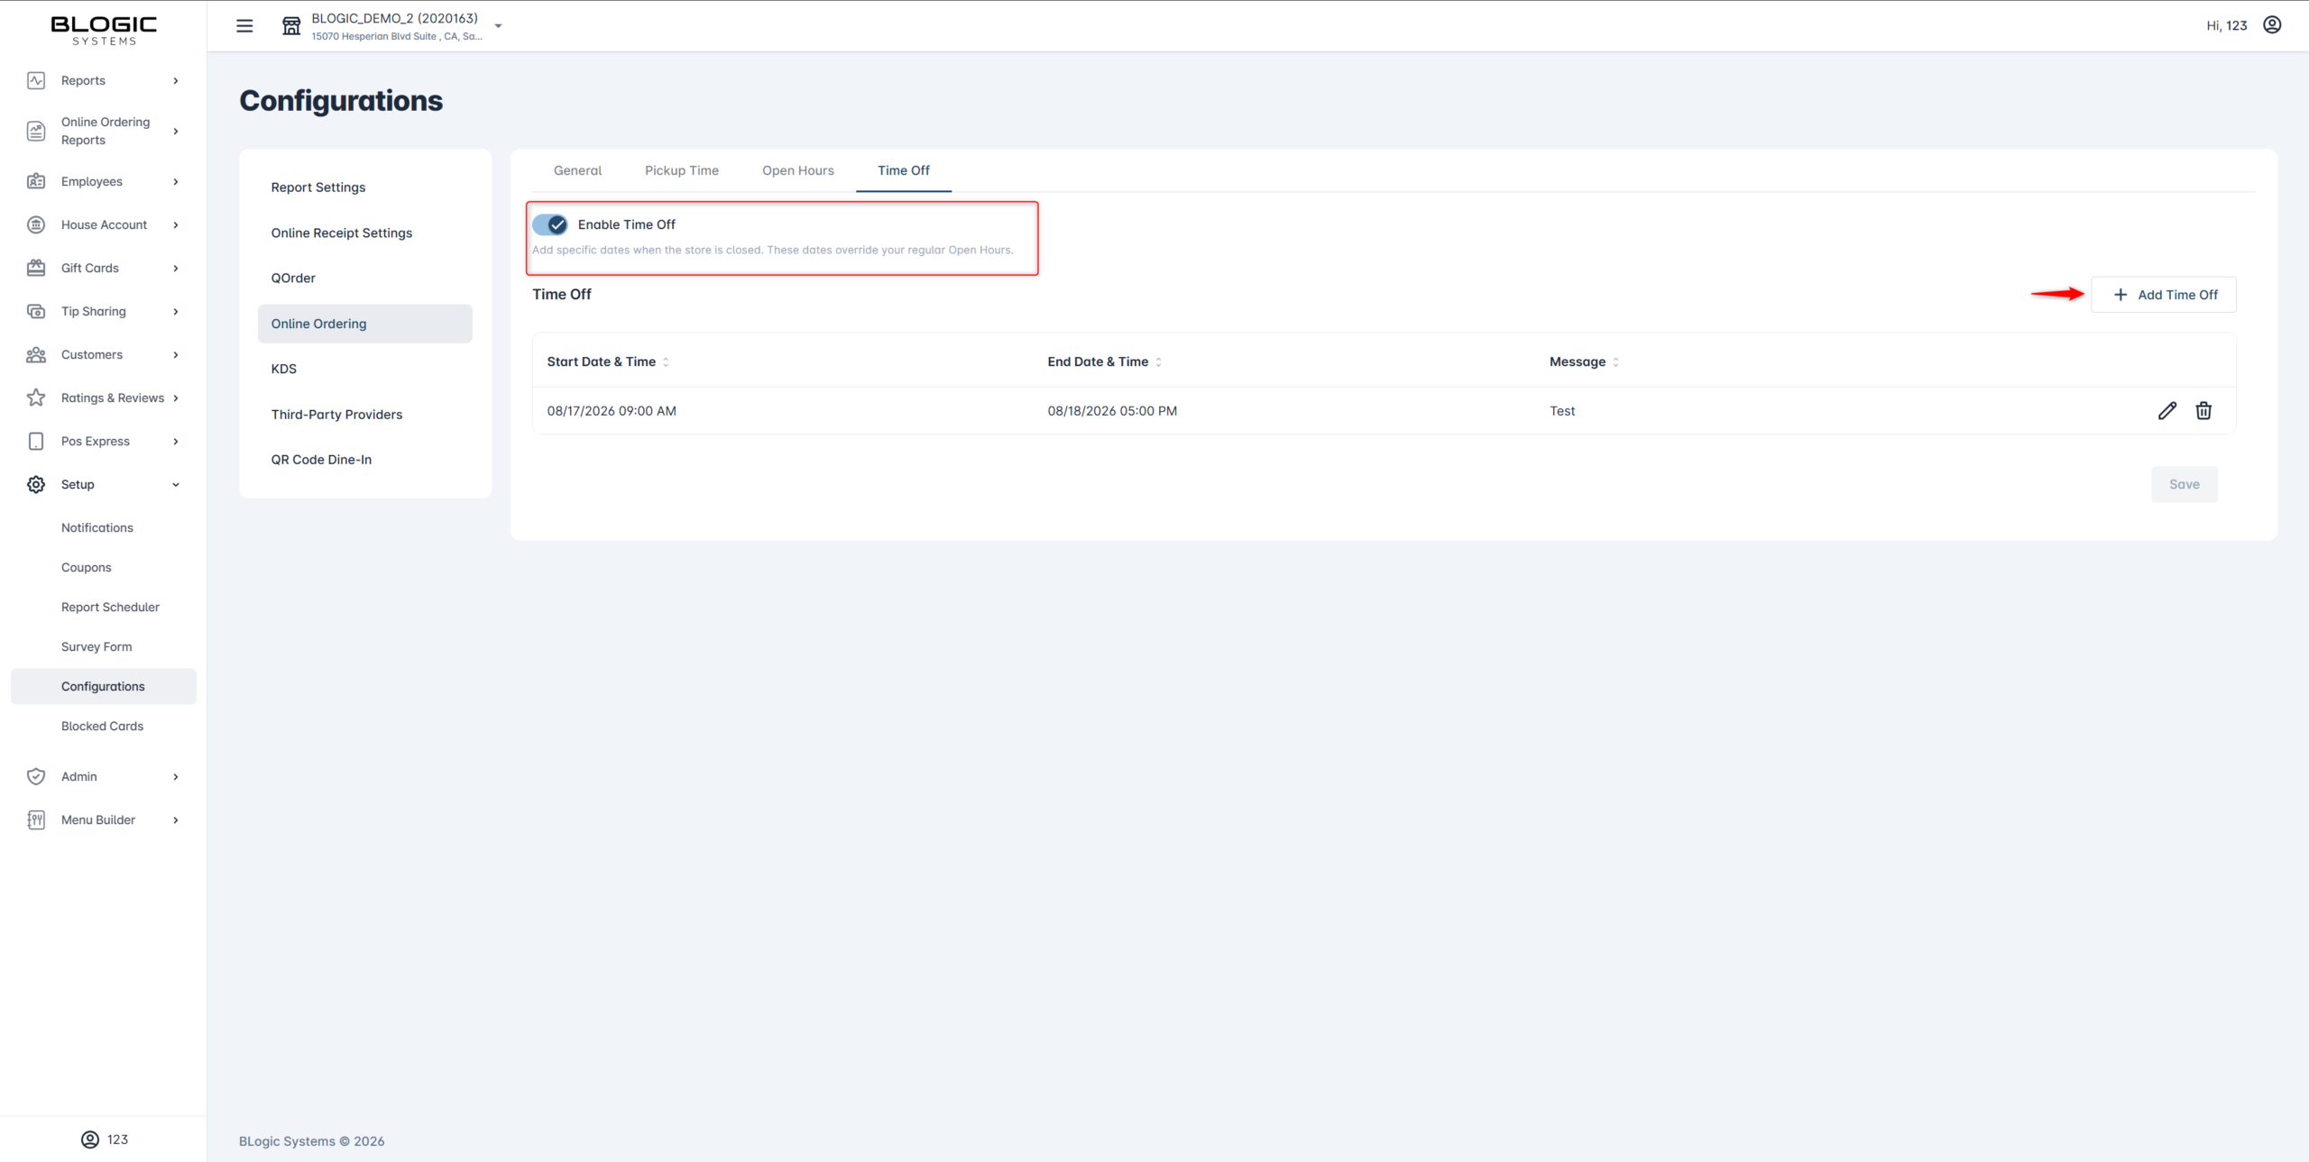Image resolution: width=2309 pixels, height=1162 pixels.
Task: Switch to the General tab
Action: click(577, 170)
